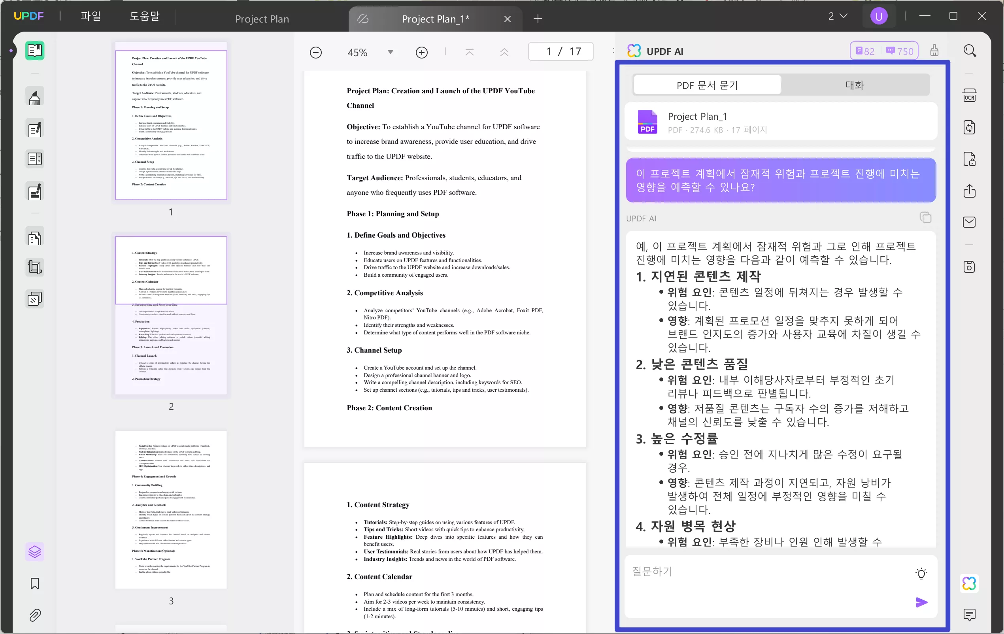Click '3. Channel Setup' heading in document
Image resolution: width=1004 pixels, height=634 pixels.
(x=374, y=350)
